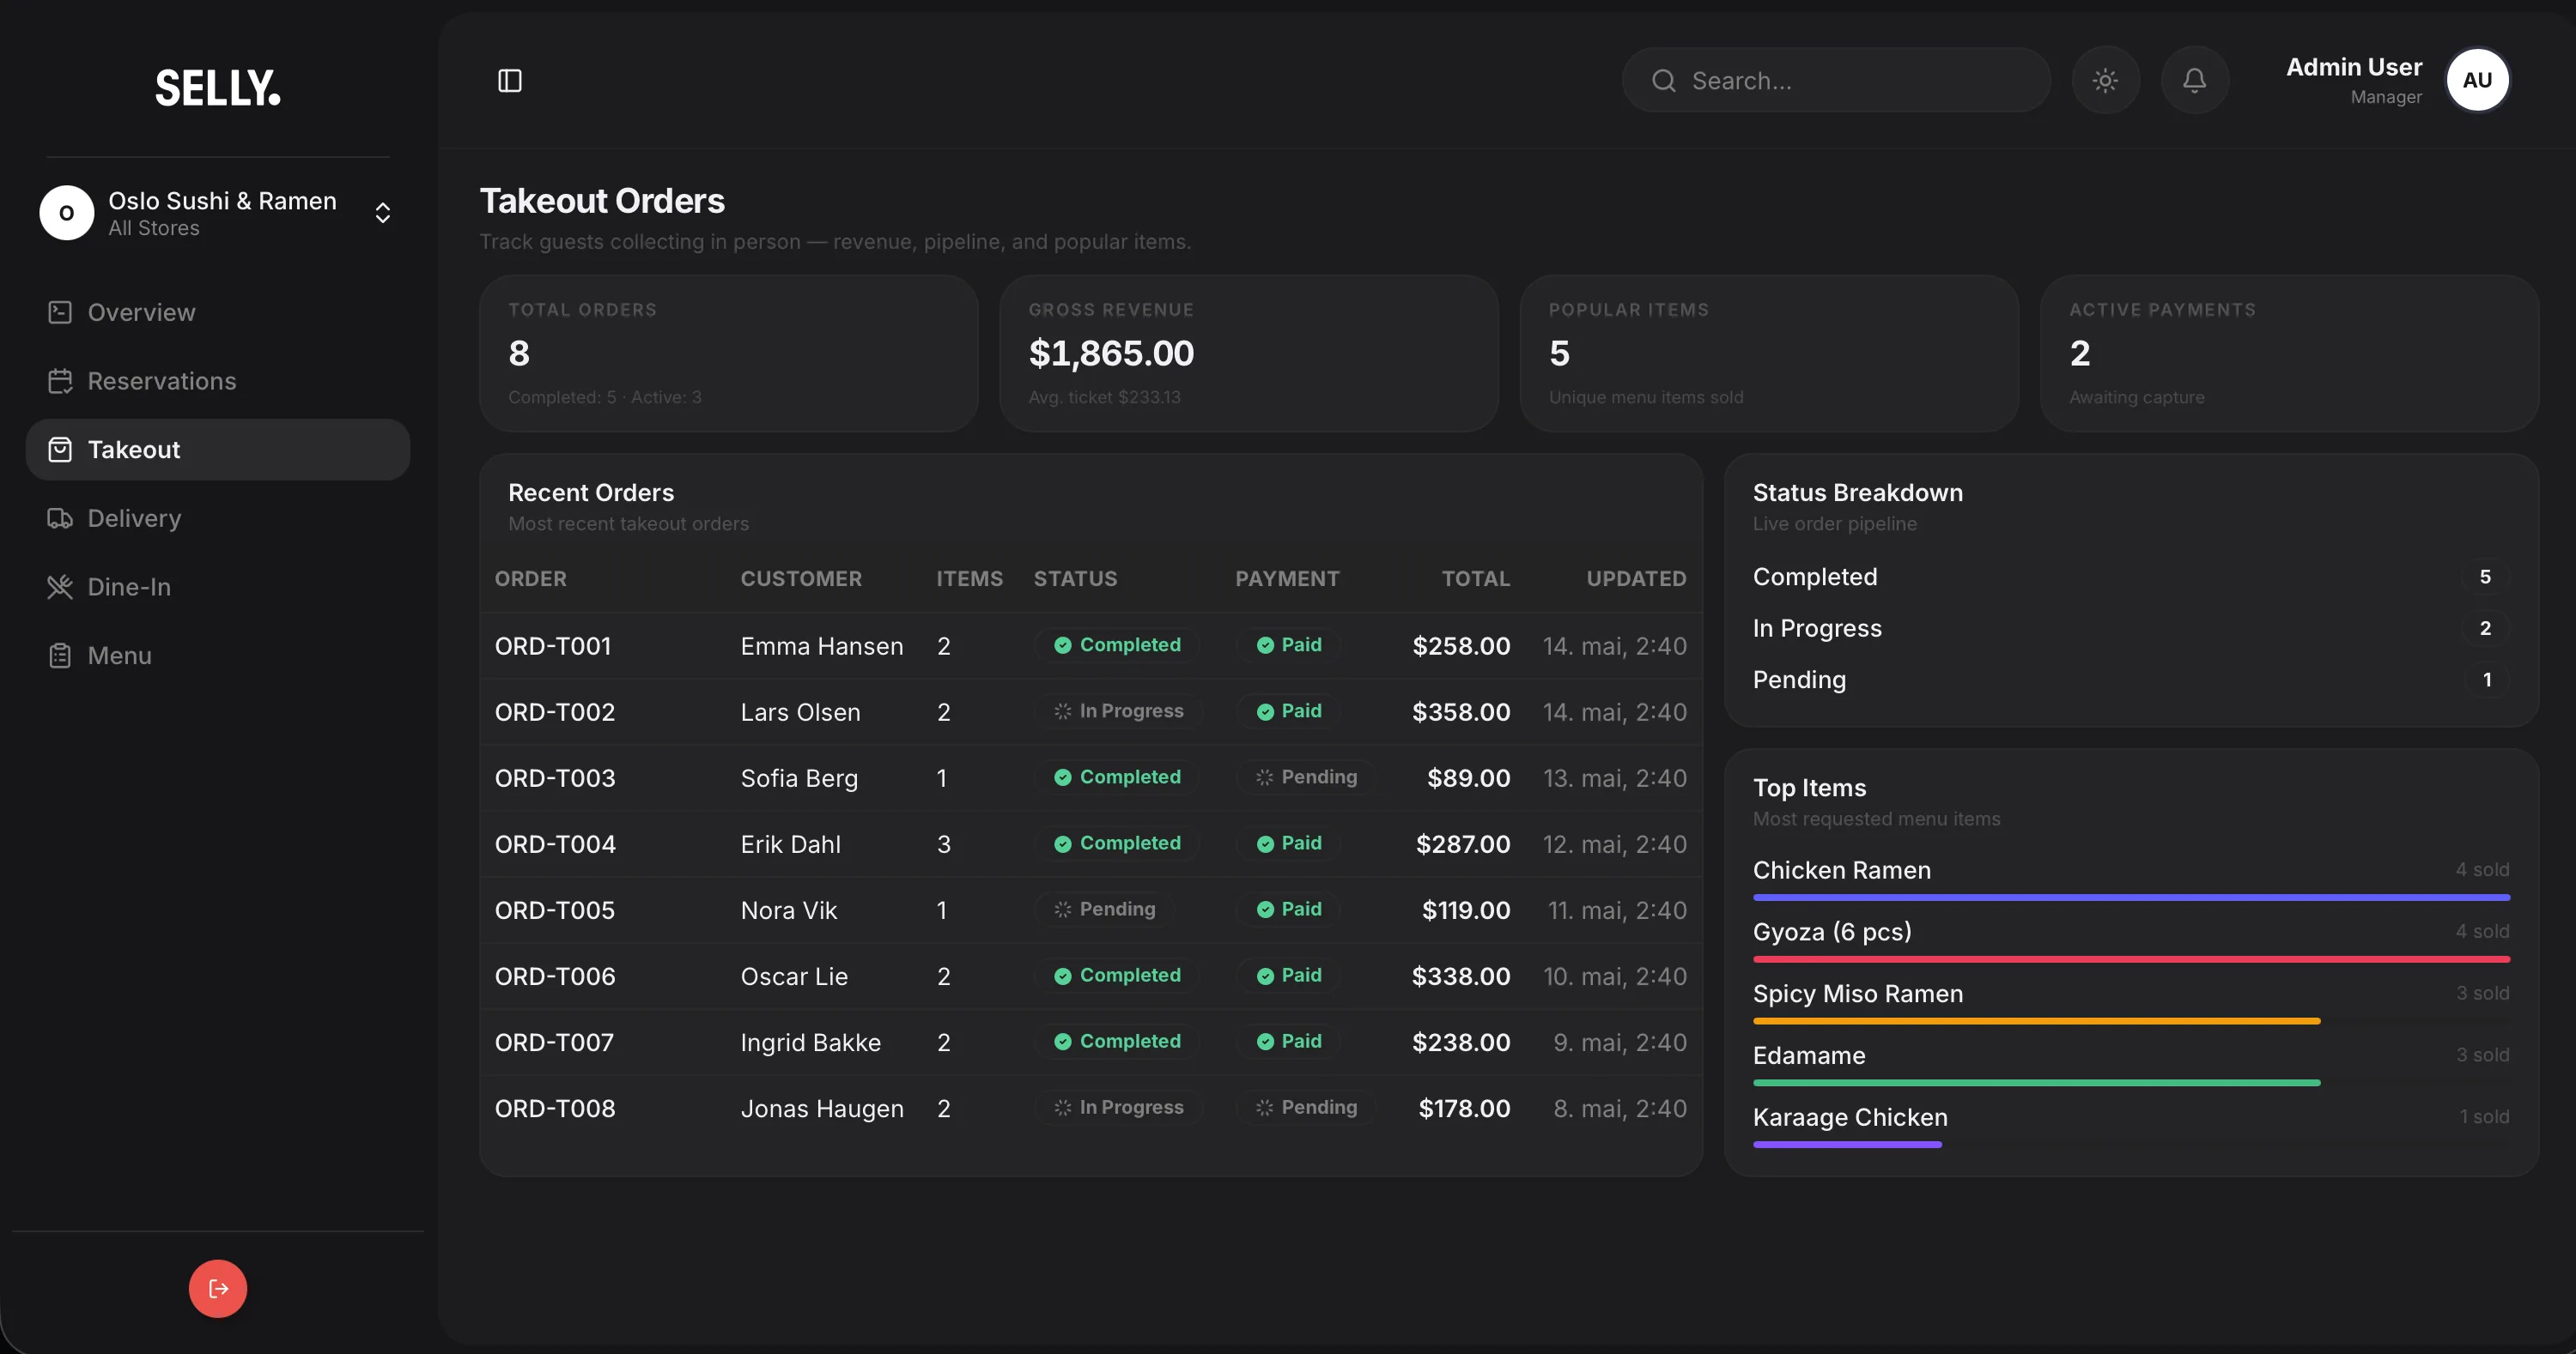Click order ID ORD-T004
This screenshot has height=1354, width=2576.
point(555,844)
